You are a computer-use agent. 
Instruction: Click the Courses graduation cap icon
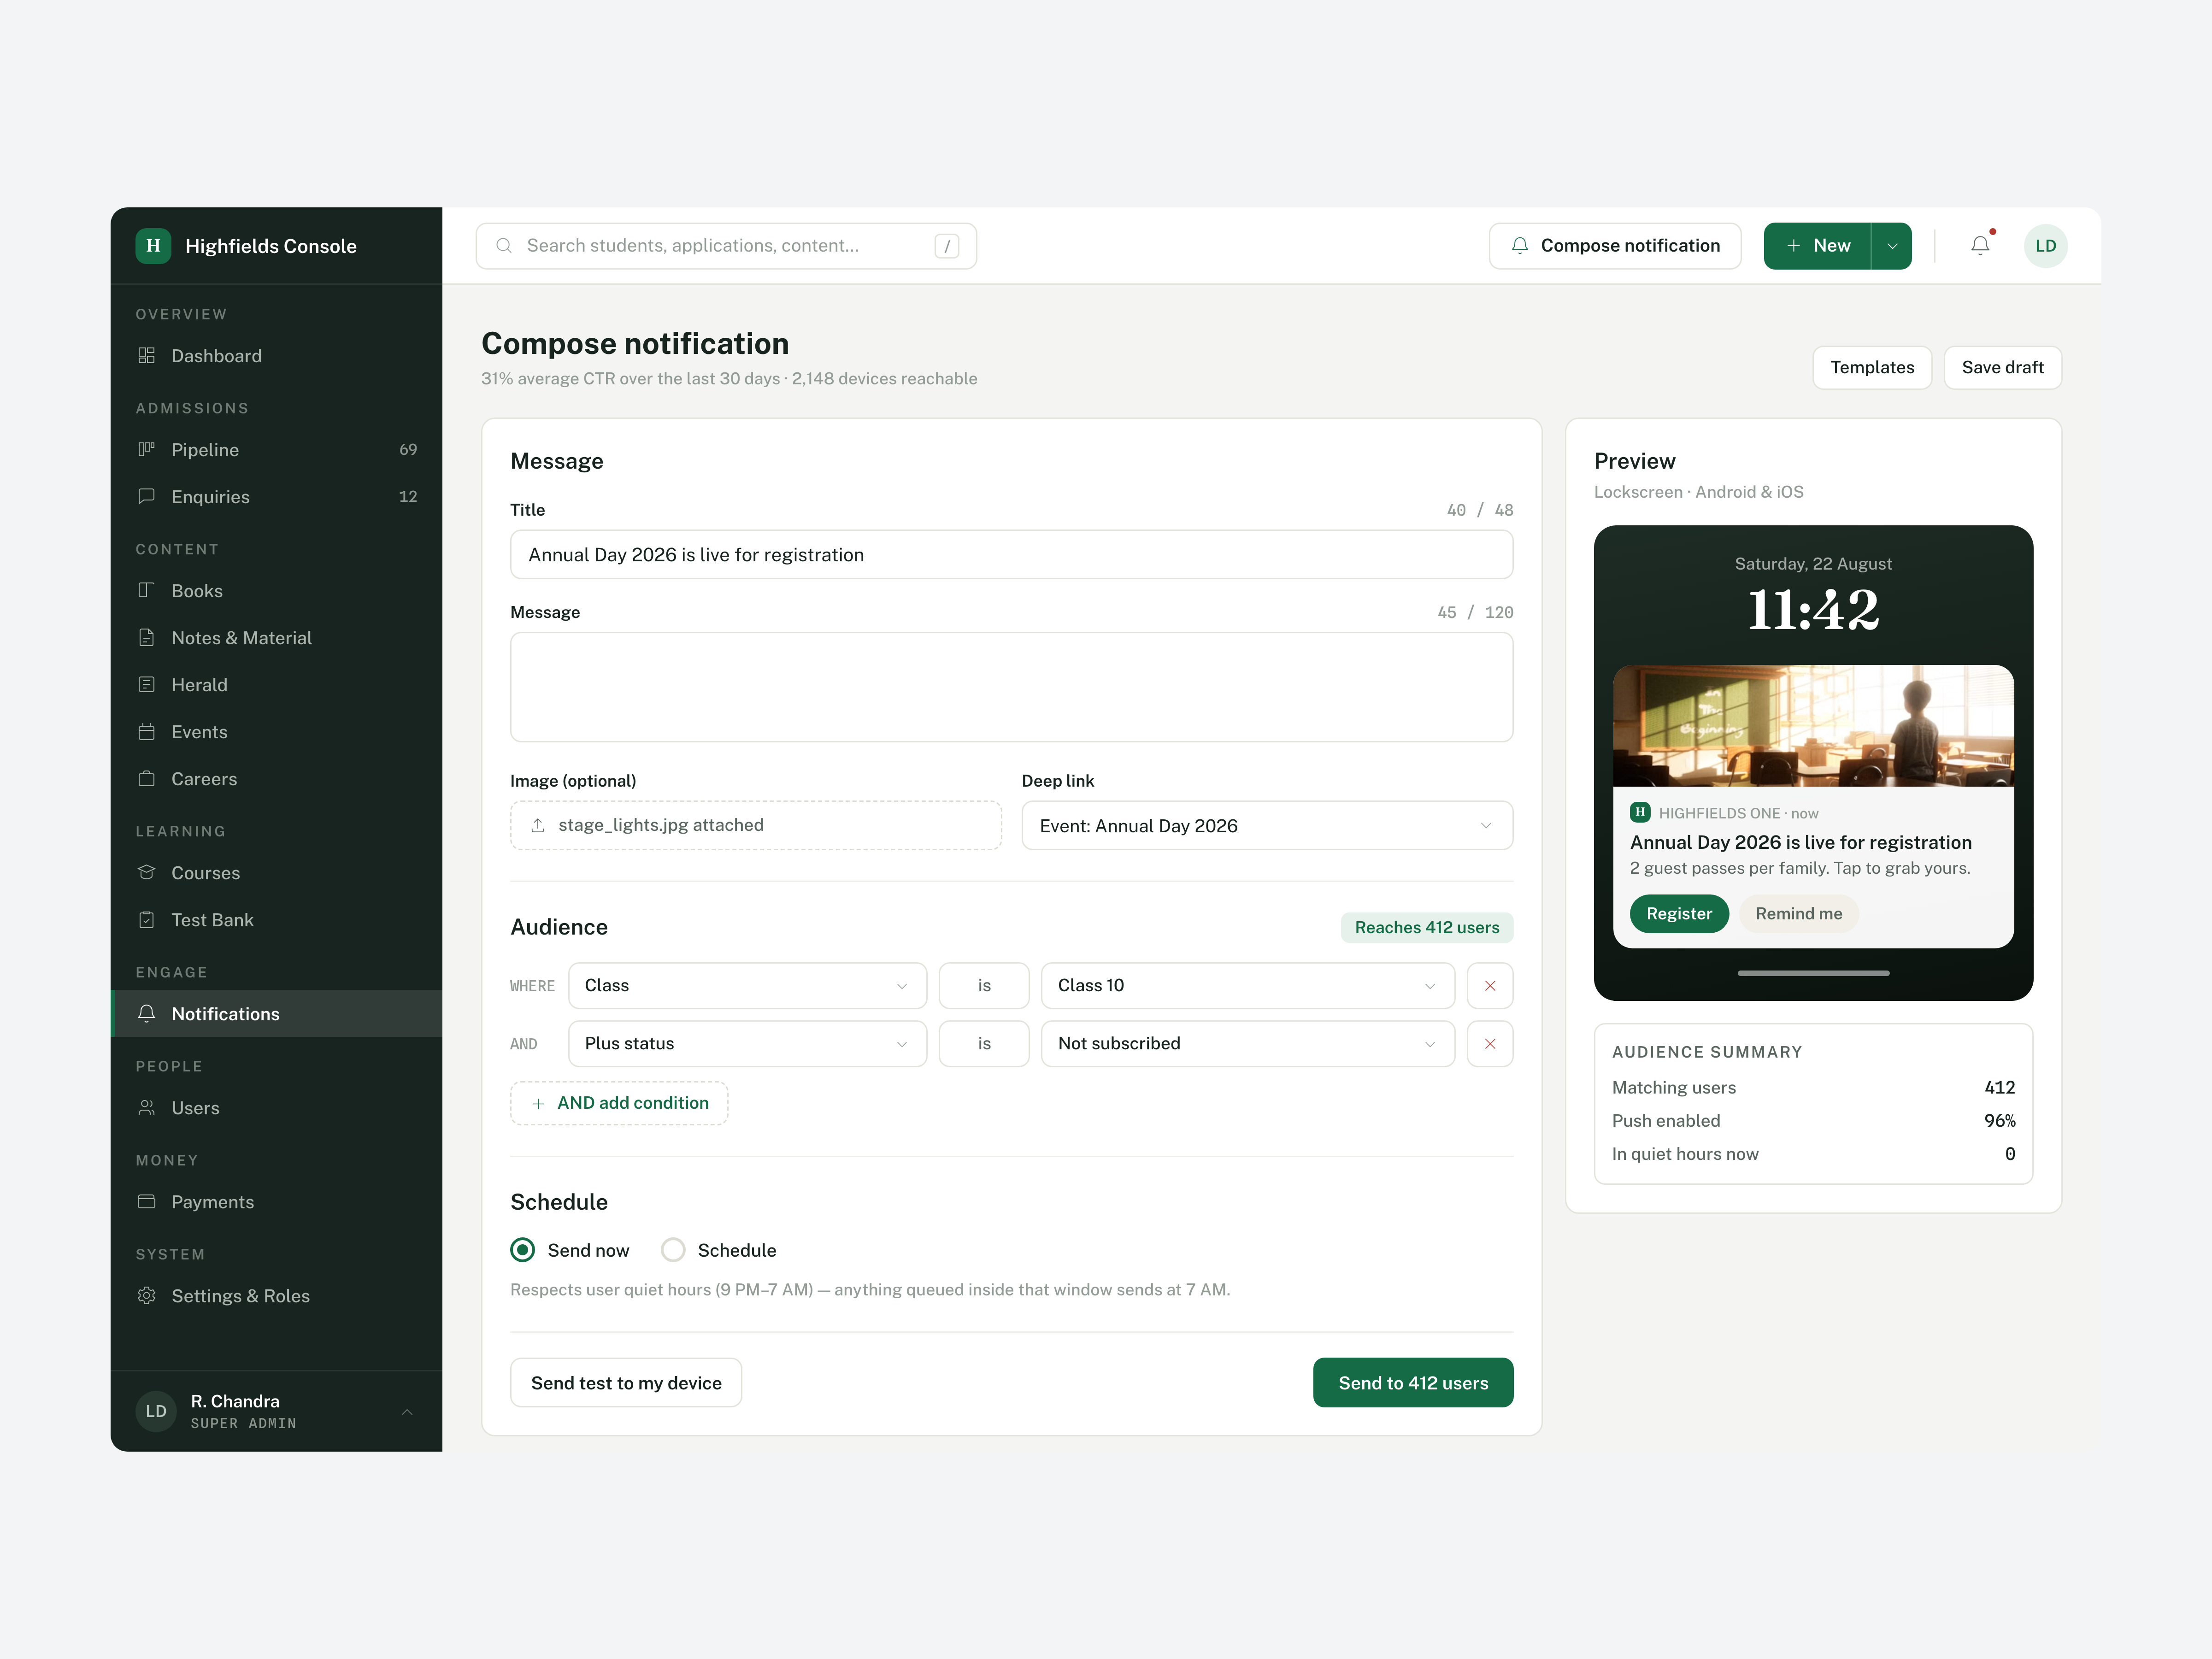click(x=147, y=873)
